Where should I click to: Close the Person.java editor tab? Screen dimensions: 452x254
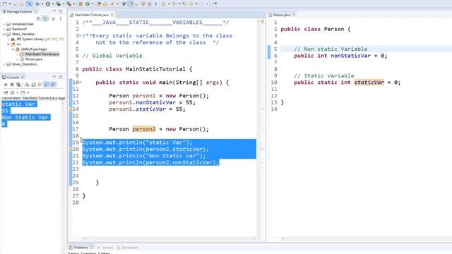(294, 15)
